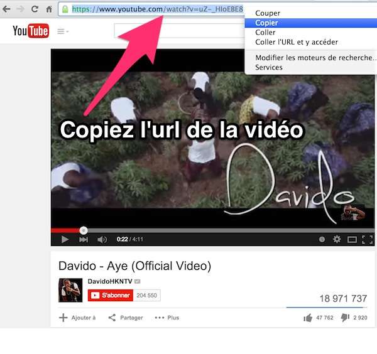Click the Partager share button
This screenshot has width=377, height=354.
(126, 318)
